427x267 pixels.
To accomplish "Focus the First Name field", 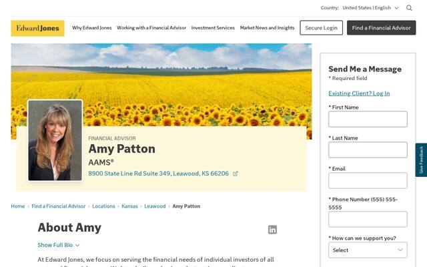I will tap(368, 119).
